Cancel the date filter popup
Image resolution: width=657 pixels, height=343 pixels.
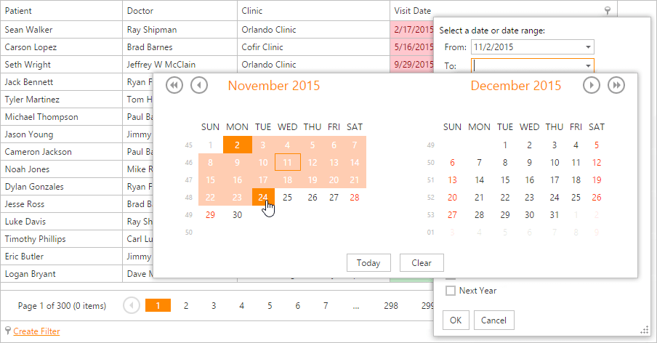pos(493,320)
